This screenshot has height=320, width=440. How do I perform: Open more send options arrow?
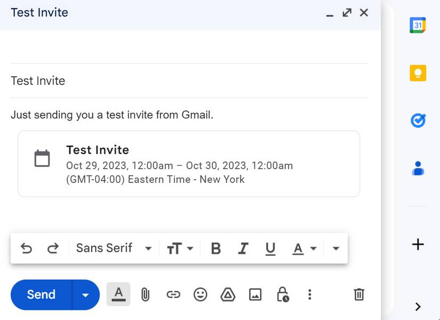[85, 295]
